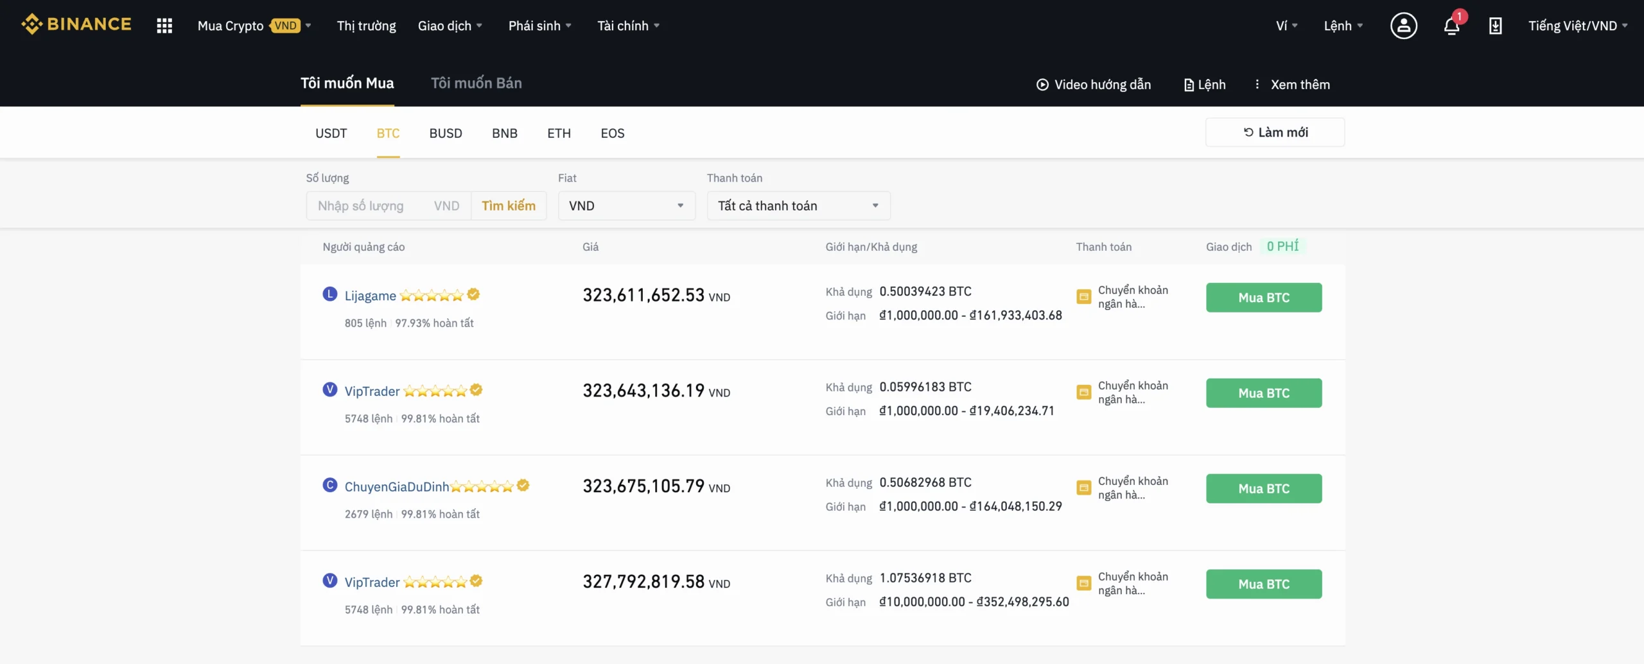Click Mua BTC for Lijagame
This screenshot has width=1644, height=664.
tap(1264, 298)
